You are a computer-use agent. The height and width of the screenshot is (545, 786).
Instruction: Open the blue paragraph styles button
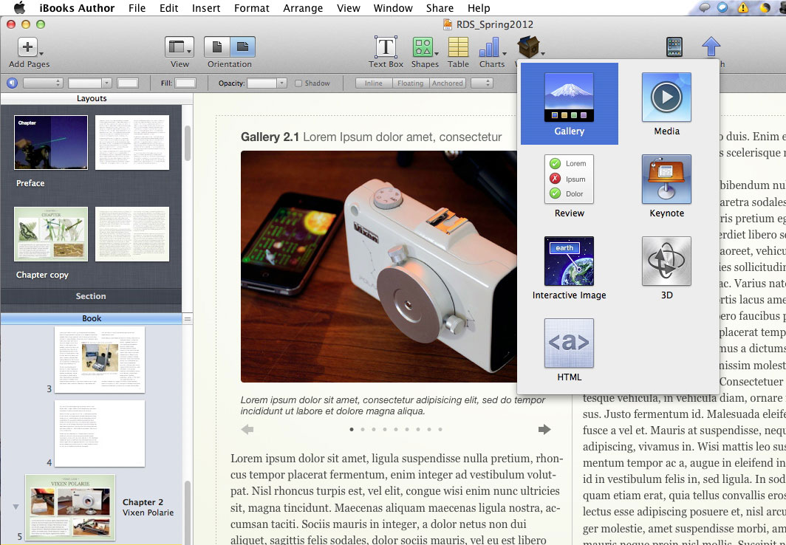point(12,83)
